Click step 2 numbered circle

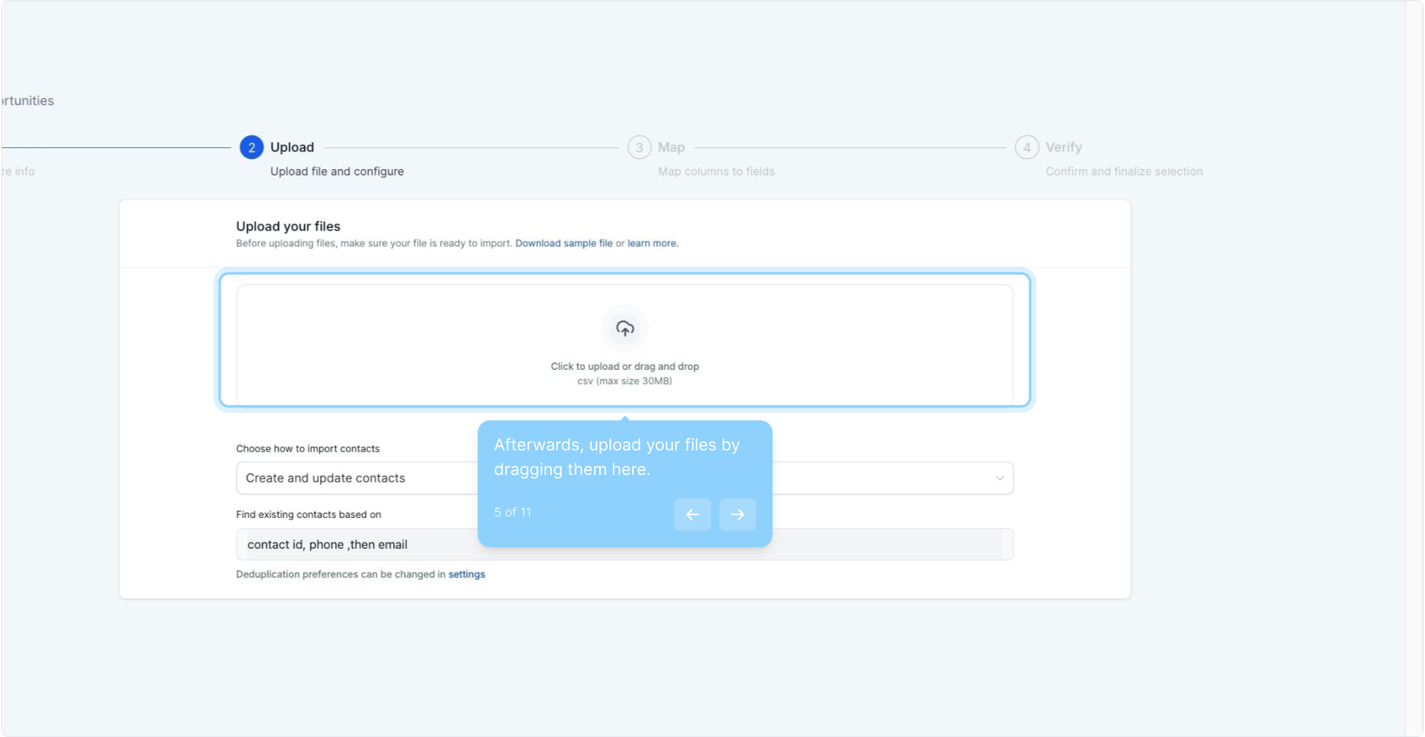point(251,147)
